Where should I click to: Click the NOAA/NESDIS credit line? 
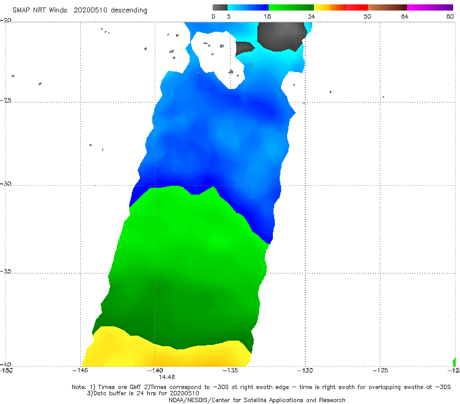(257, 400)
